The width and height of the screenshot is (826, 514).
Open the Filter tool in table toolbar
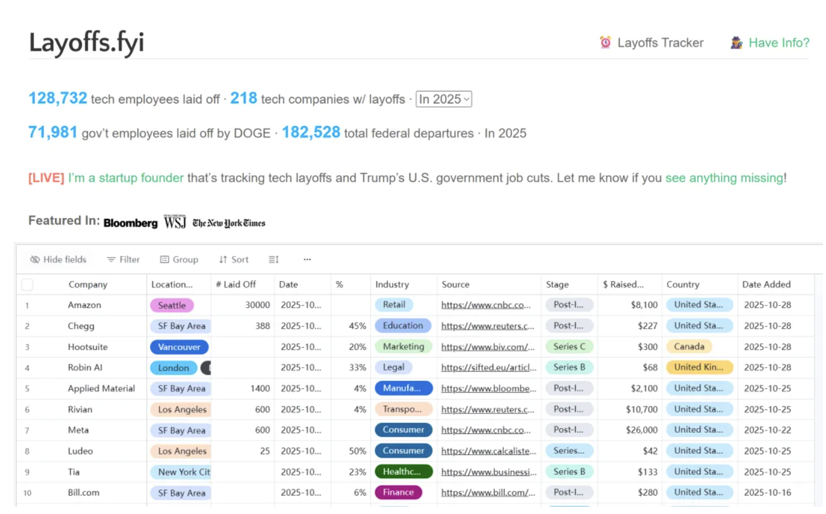123,260
